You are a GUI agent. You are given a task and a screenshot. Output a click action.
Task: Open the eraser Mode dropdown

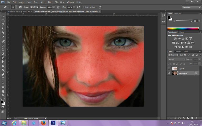coord(35,7)
